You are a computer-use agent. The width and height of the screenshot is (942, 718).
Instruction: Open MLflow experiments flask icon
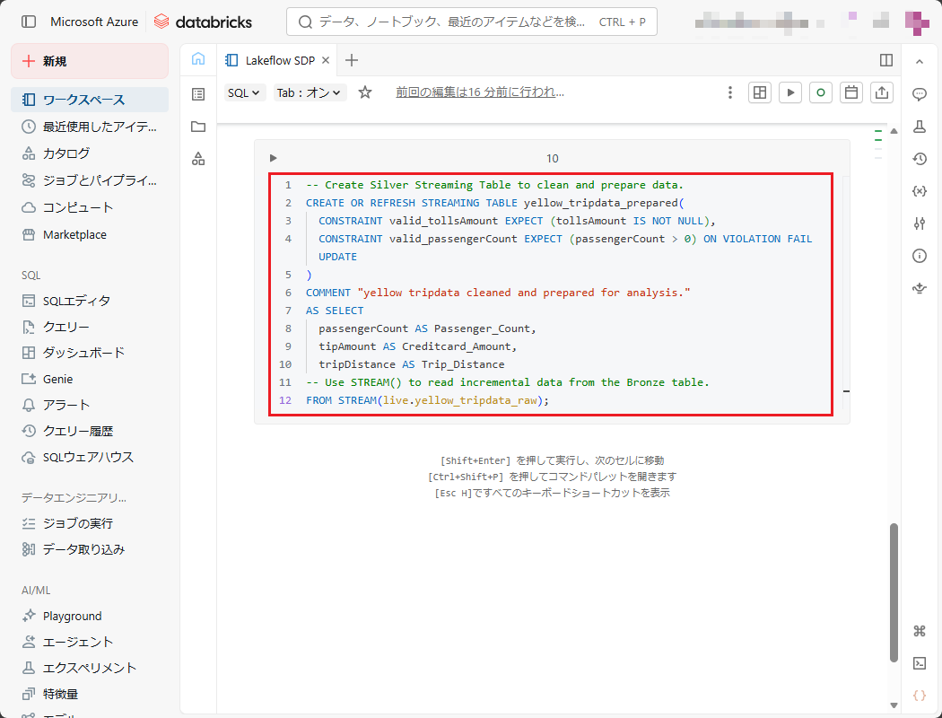919,127
